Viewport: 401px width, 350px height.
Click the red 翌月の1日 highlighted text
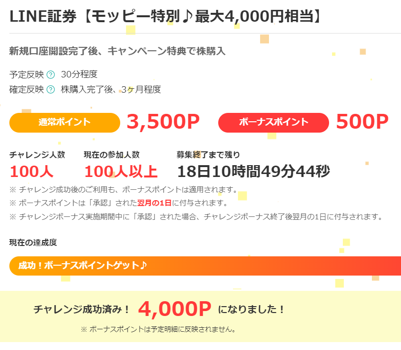click(x=155, y=203)
